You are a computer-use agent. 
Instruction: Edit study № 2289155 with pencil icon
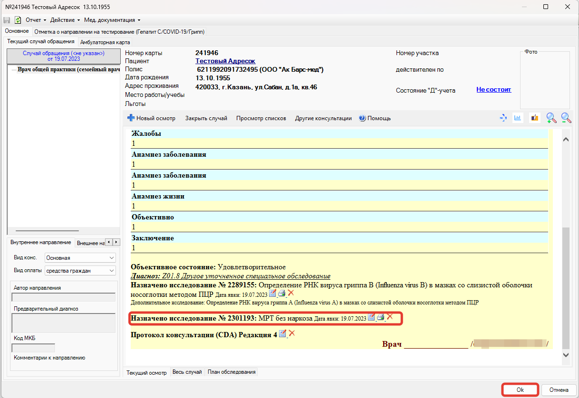pos(272,293)
